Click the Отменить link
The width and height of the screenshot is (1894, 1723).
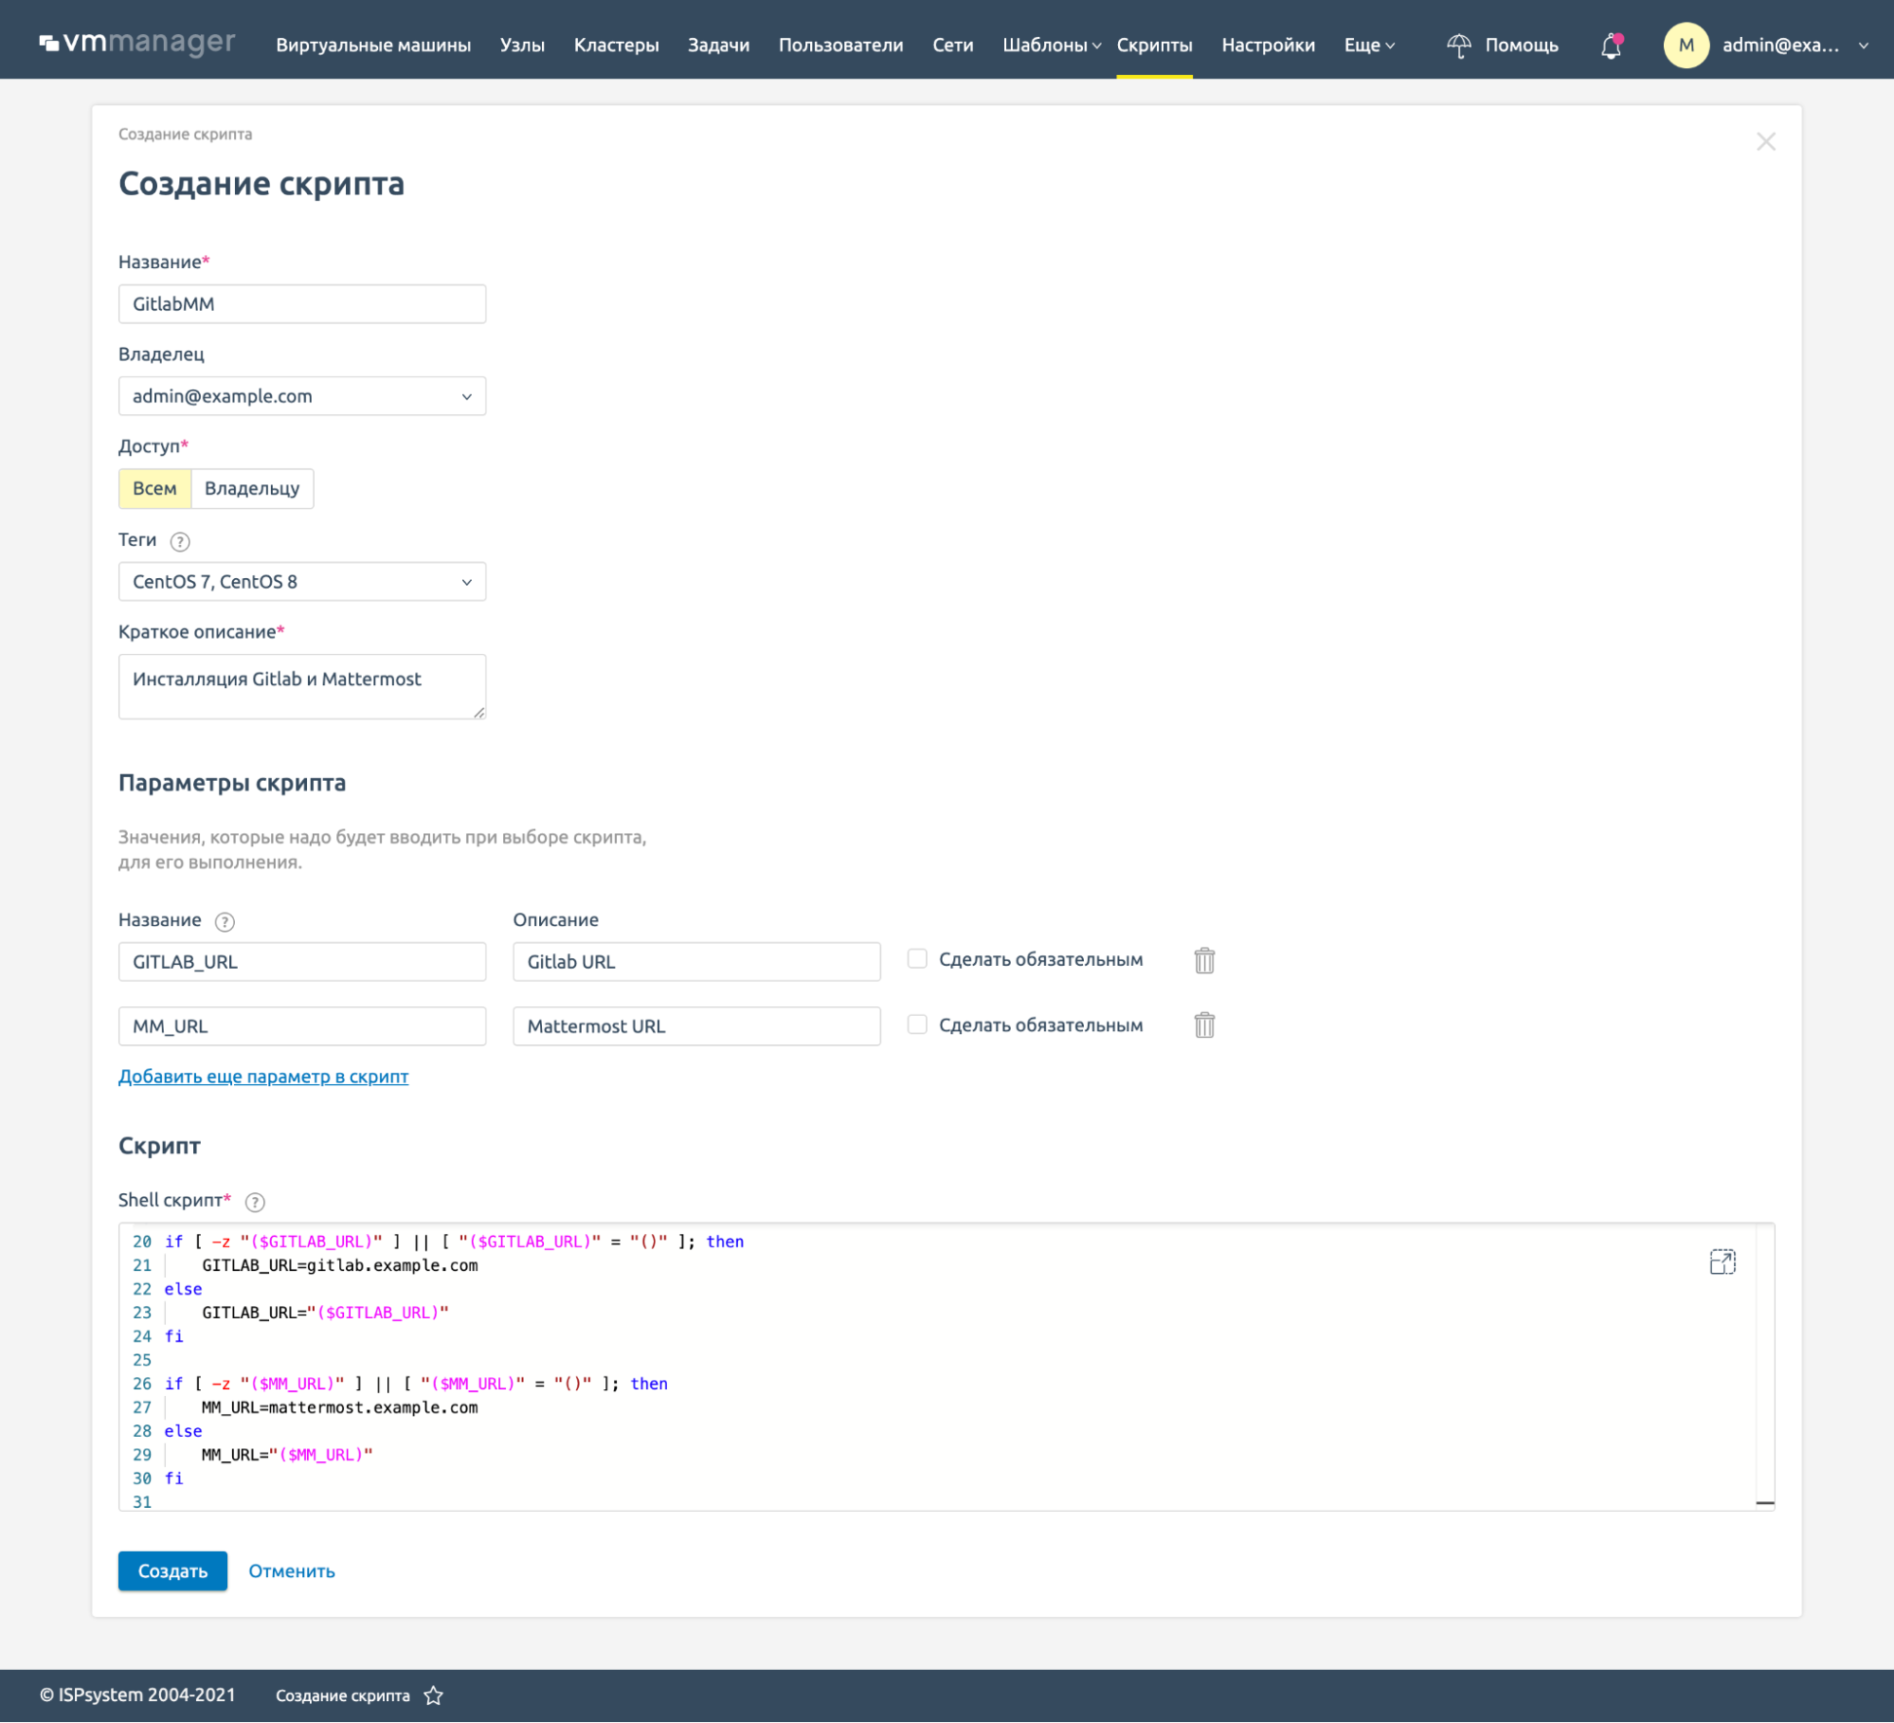[x=292, y=1571]
